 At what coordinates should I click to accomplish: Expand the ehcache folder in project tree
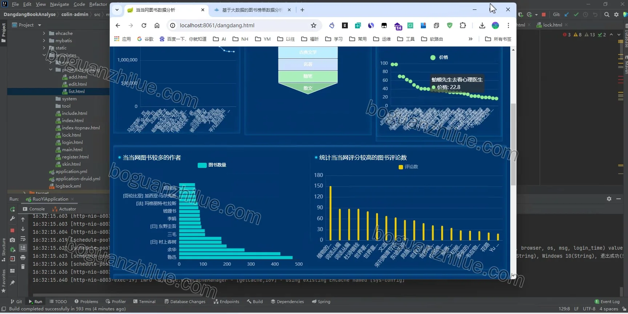tap(44, 33)
